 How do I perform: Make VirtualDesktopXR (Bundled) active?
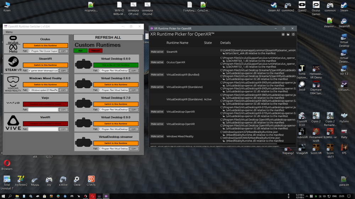point(157,75)
